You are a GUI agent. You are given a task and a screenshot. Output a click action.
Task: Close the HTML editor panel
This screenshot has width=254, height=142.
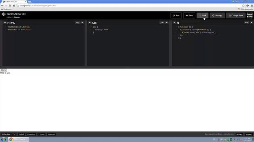pyautogui.click(x=82, y=23)
